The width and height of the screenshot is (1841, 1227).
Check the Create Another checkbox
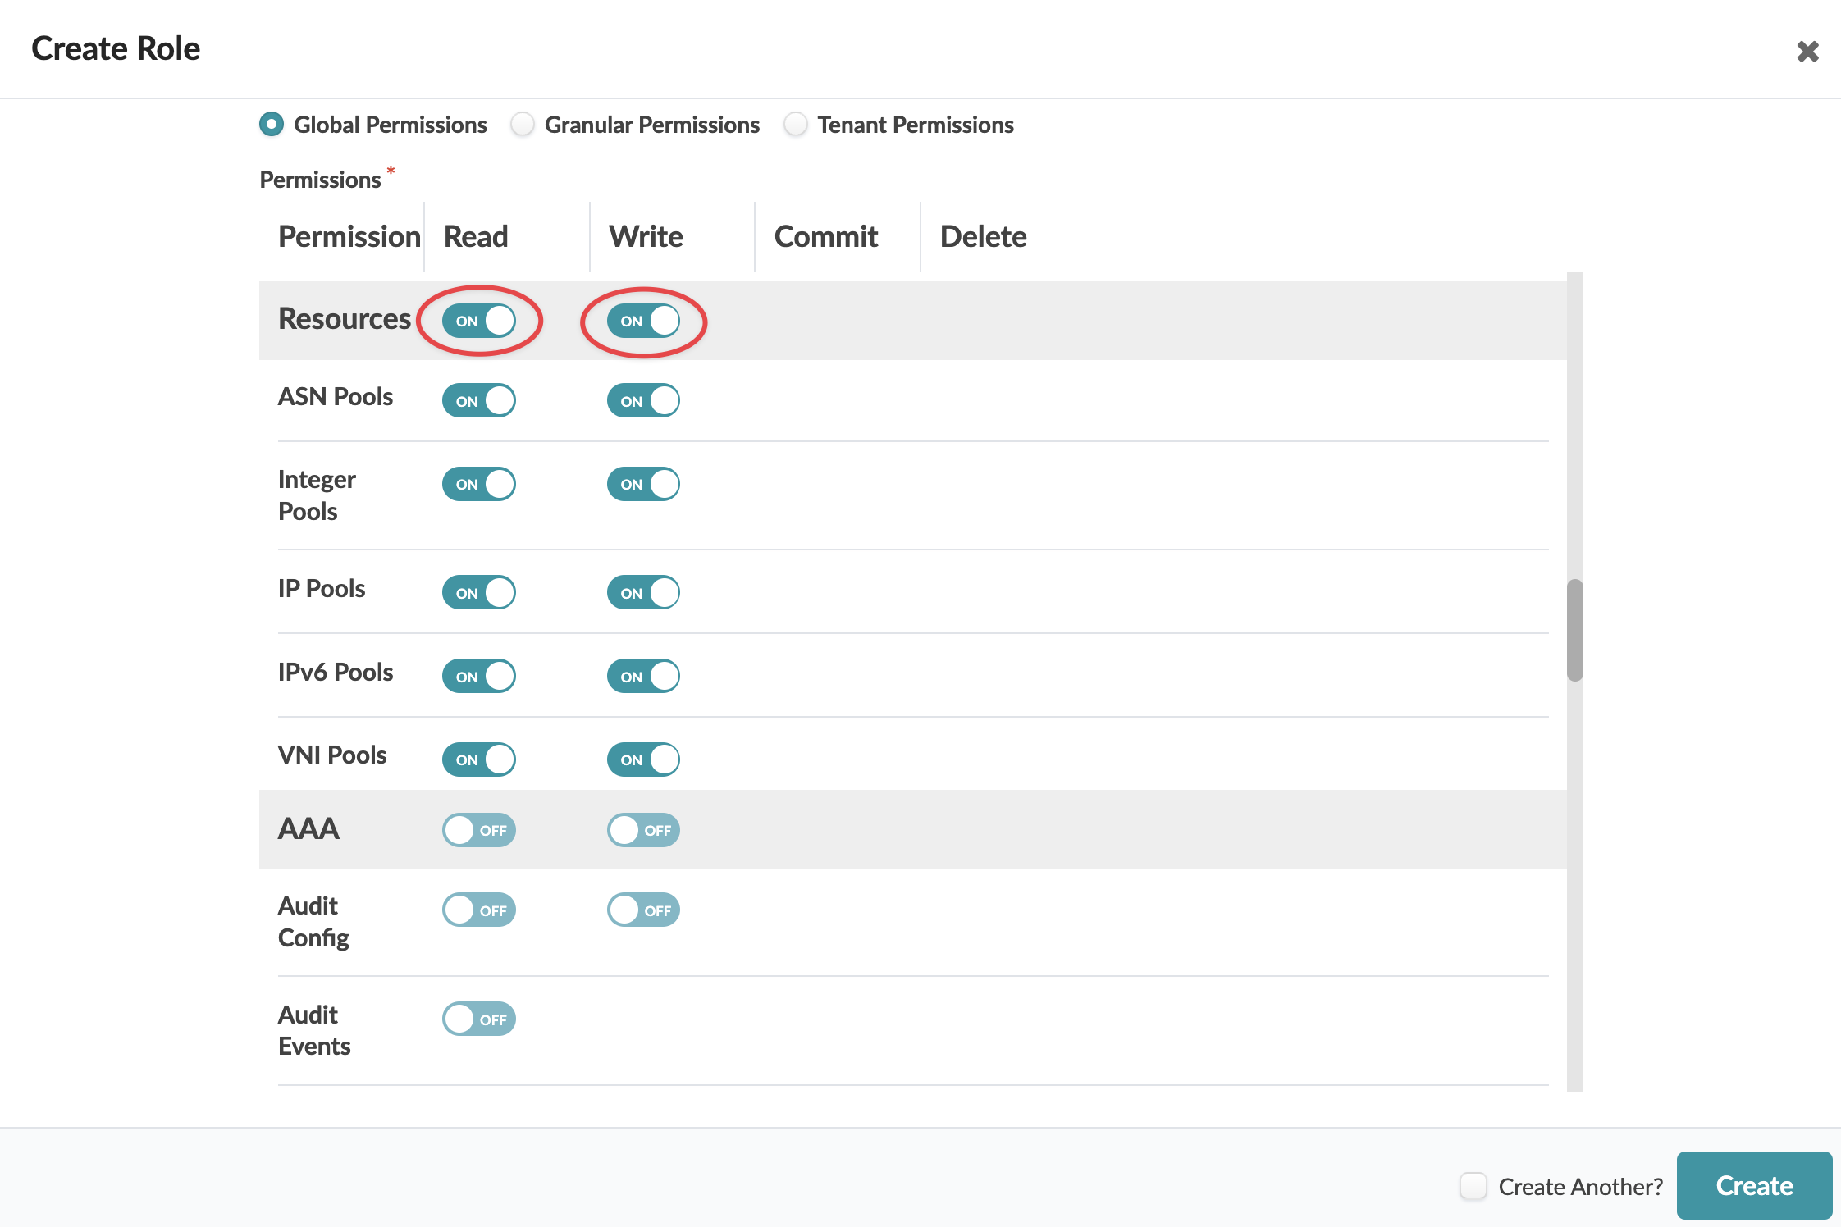[x=1473, y=1186]
